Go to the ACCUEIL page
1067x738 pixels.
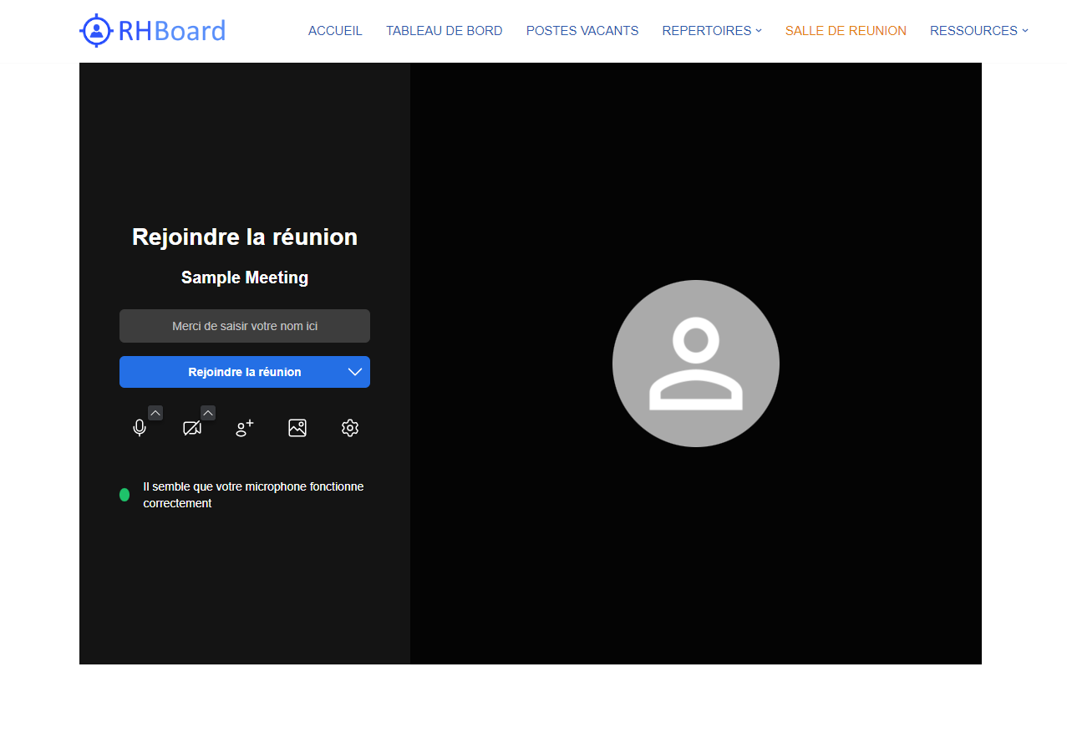pos(335,31)
